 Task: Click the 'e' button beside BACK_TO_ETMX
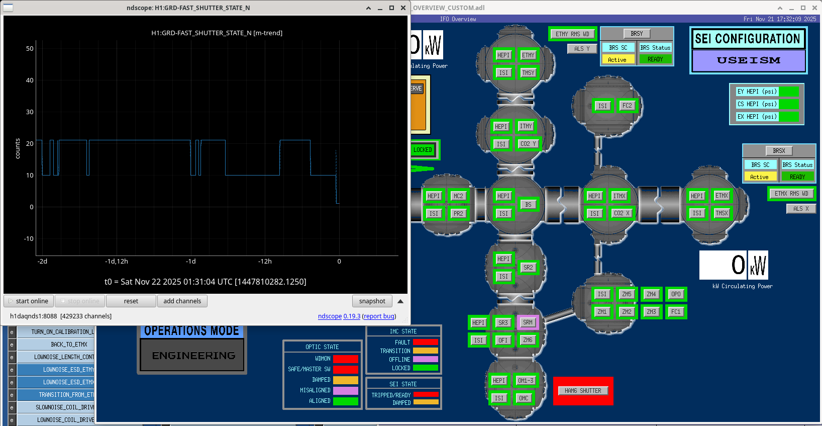pos(12,345)
